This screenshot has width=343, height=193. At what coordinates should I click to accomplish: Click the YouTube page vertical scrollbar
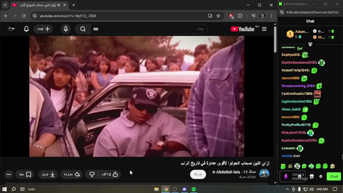coord(275,39)
